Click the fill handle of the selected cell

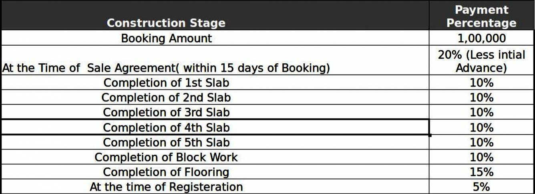click(430, 135)
